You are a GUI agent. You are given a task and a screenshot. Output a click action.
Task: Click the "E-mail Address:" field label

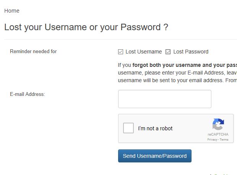pos(28,94)
